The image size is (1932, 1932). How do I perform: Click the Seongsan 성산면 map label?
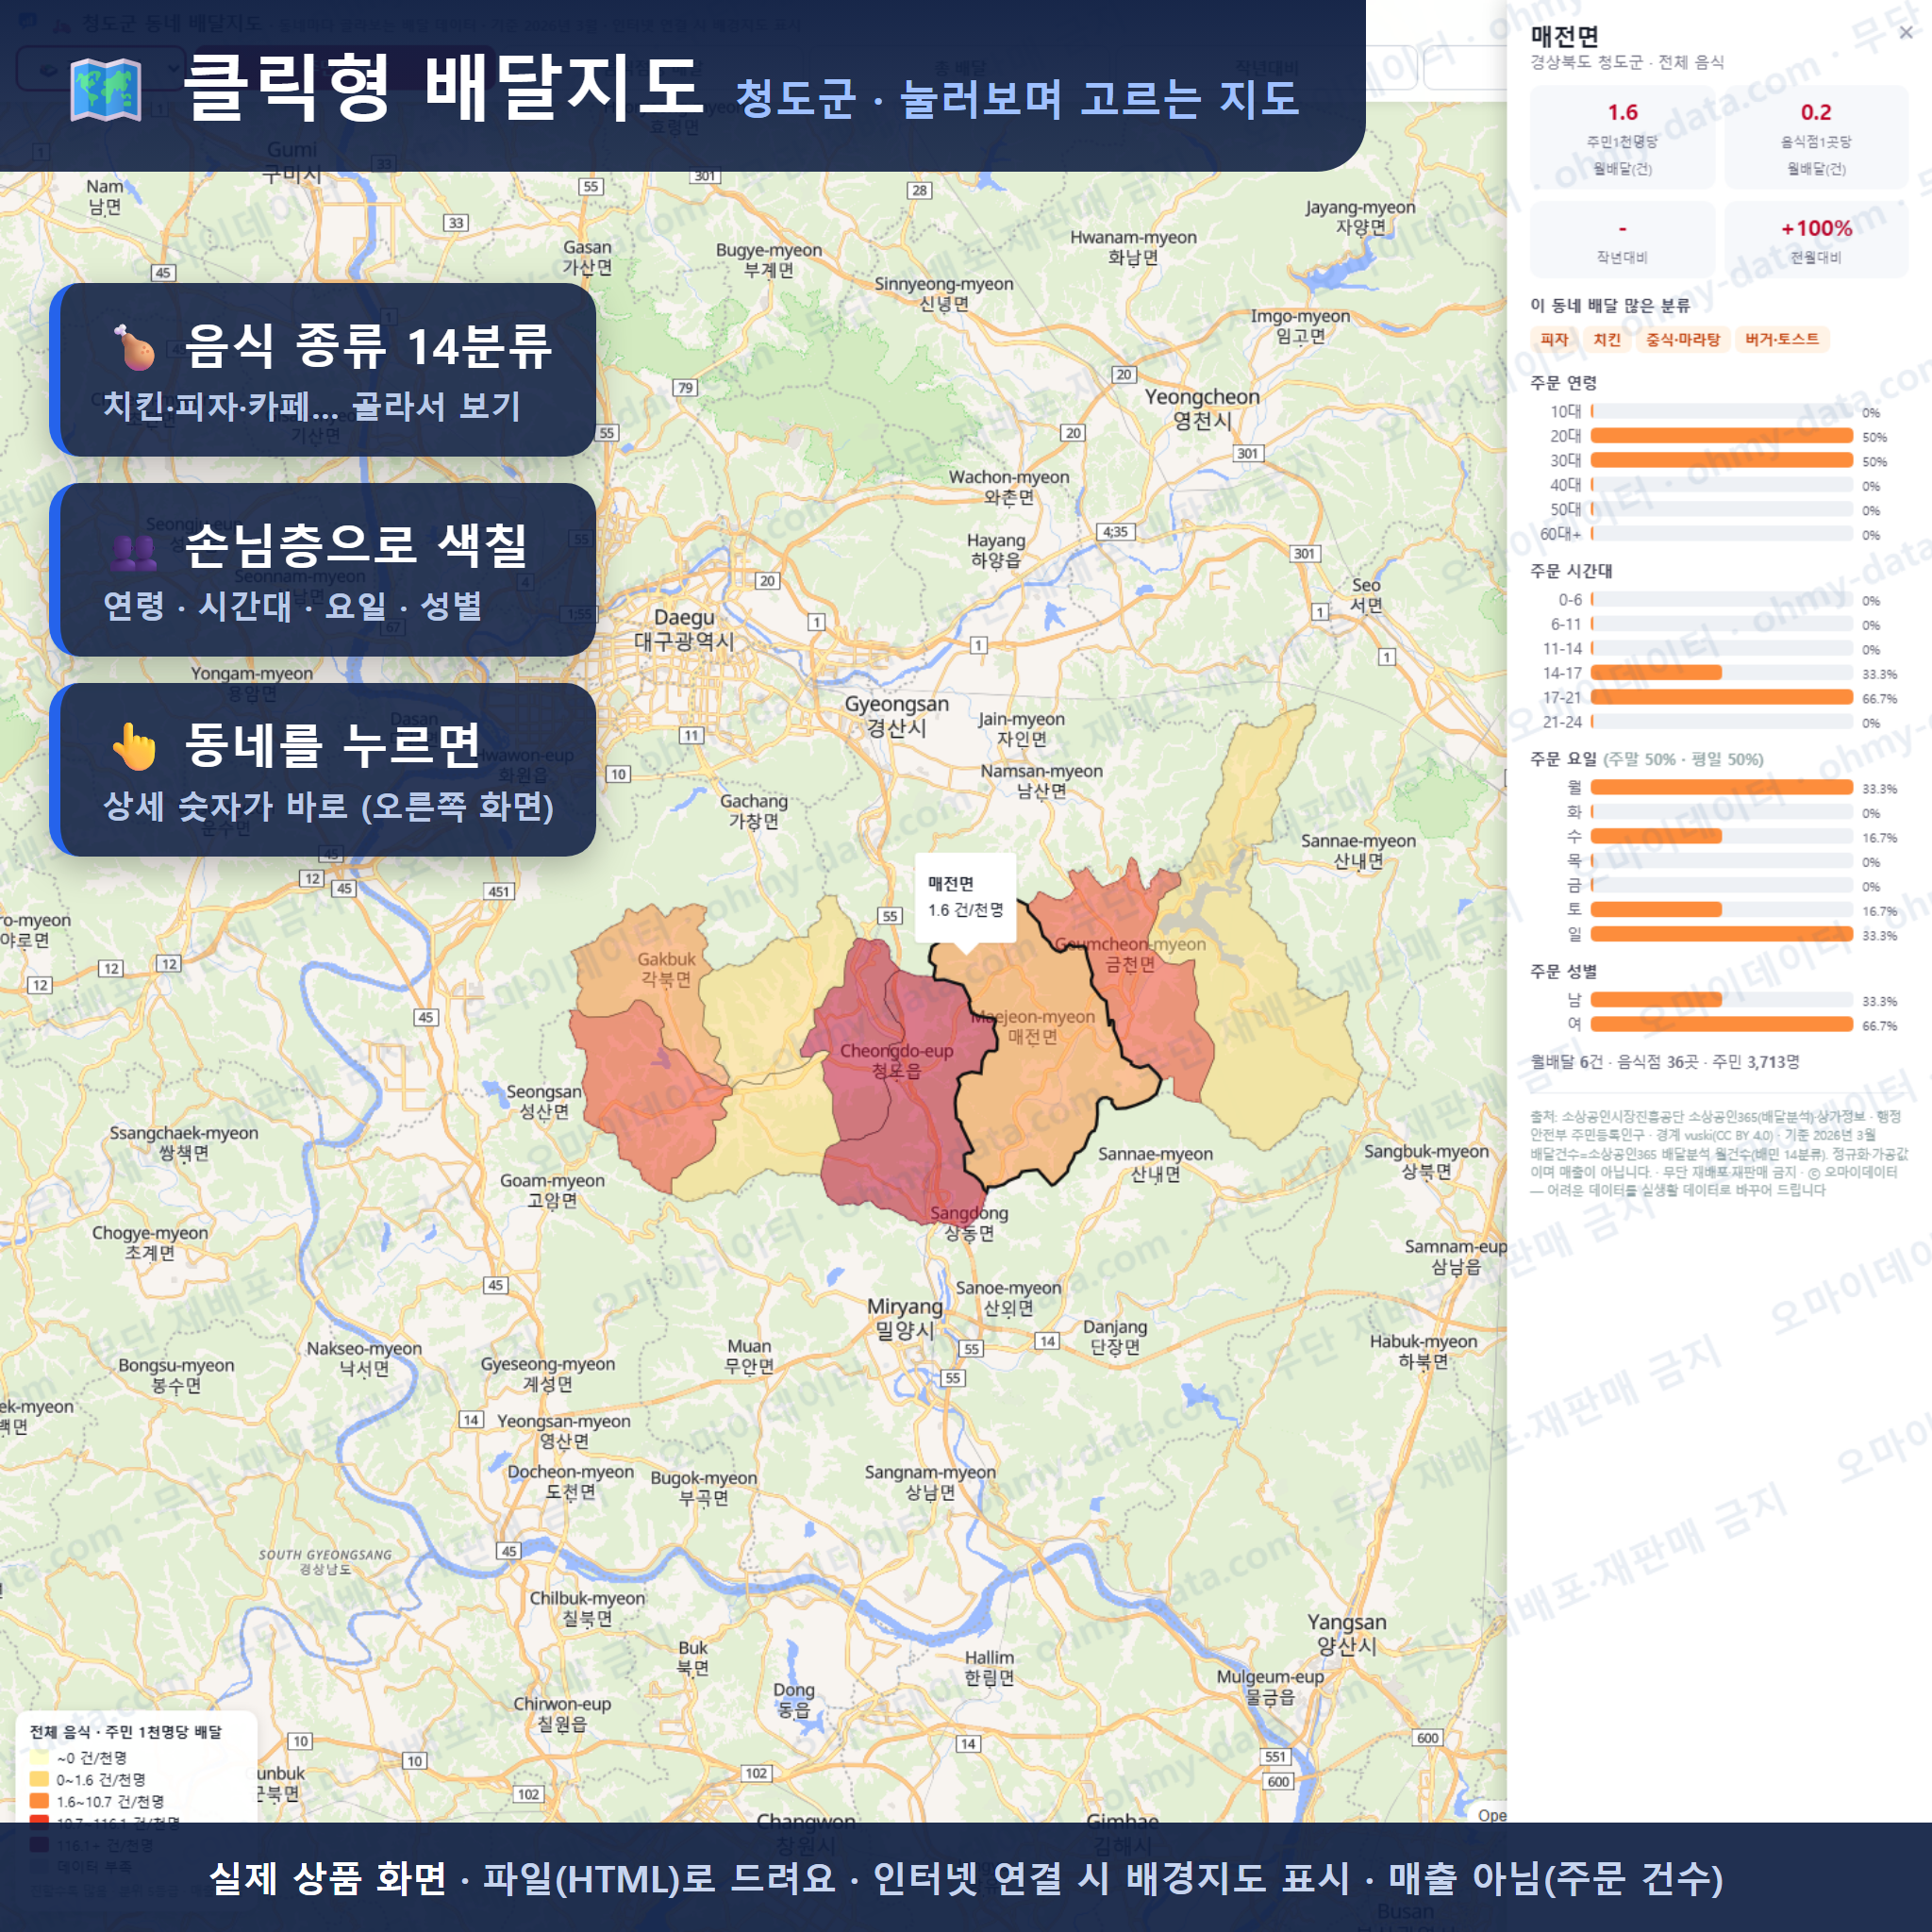[544, 1101]
